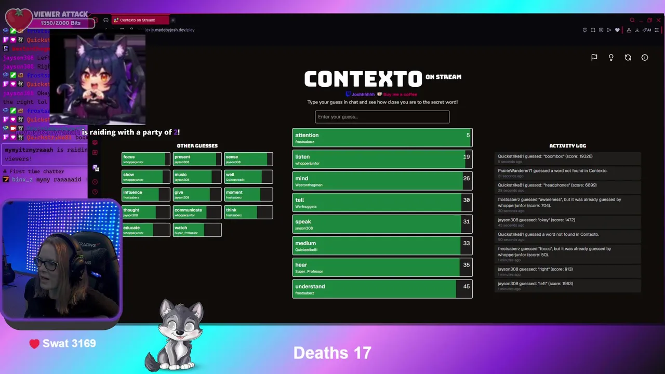Screen dimensions: 665x374
Task: Click the Enter your guess input field
Action: coord(382,117)
